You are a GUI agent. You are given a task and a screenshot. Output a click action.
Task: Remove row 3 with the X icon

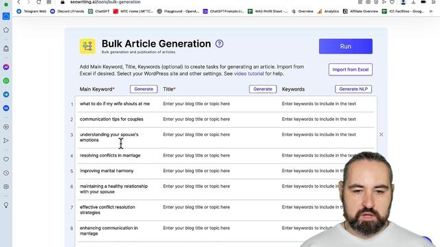381,134
